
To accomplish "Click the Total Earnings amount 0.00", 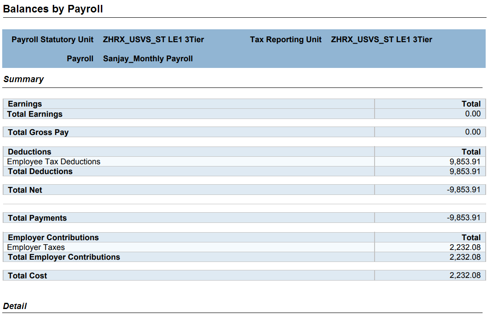I will click(x=472, y=114).
